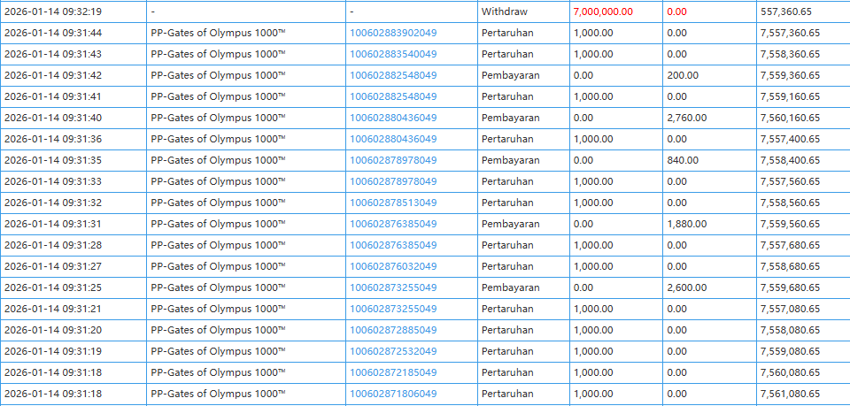Open transaction link 100602871806049
This screenshot has height=406, width=850.
point(393,394)
